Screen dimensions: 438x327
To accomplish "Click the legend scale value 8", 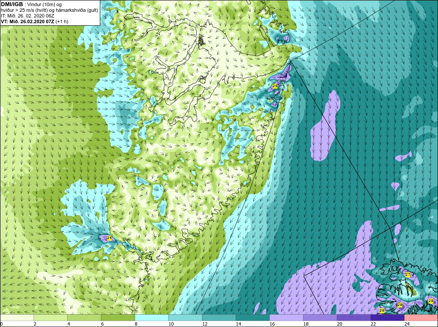I will click(136, 324).
